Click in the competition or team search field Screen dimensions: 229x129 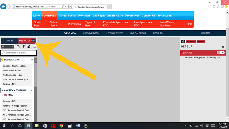click(19, 53)
